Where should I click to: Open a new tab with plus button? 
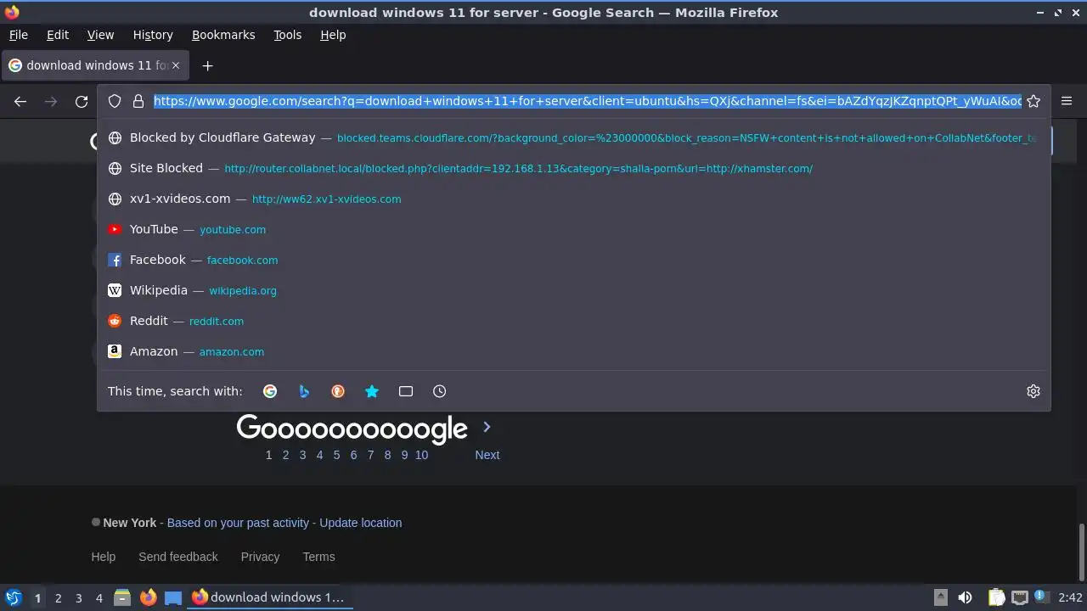click(207, 65)
